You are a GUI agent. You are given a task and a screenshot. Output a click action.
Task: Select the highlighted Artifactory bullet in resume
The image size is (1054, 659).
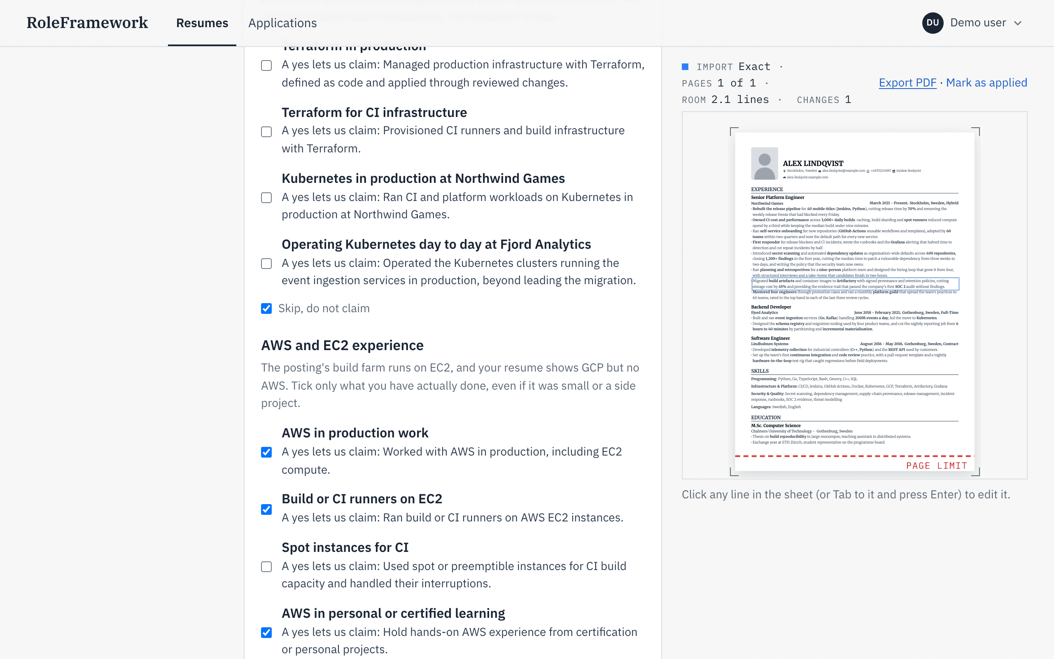tap(855, 284)
